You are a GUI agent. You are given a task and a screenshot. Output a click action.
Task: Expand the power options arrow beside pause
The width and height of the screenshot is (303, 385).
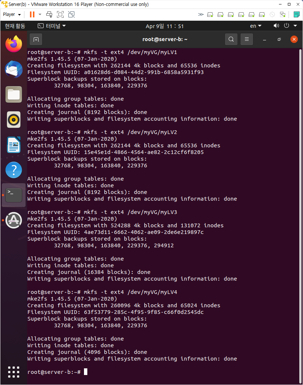tap(40, 14)
